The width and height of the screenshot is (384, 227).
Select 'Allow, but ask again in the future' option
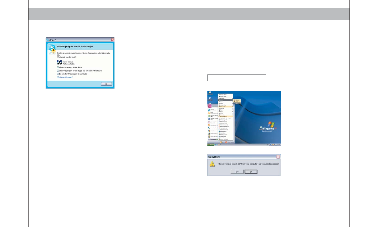point(79,70)
